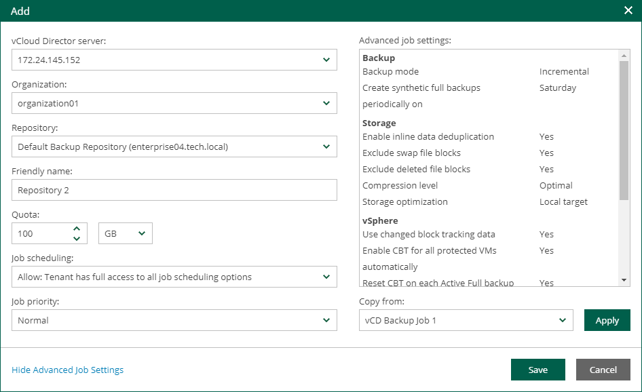642x392 pixels.
Task: Click the advanced job settings scrollbar thumb
Action: 624,130
